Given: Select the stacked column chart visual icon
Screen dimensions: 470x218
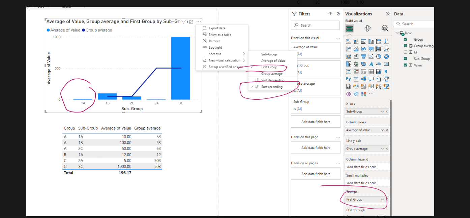Looking at the screenshot, I should [356, 41].
